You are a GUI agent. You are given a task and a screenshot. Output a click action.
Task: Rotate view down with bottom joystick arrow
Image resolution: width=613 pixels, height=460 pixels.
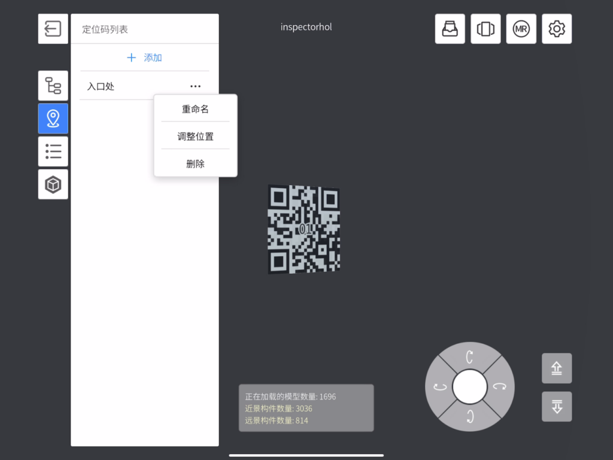tap(469, 417)
